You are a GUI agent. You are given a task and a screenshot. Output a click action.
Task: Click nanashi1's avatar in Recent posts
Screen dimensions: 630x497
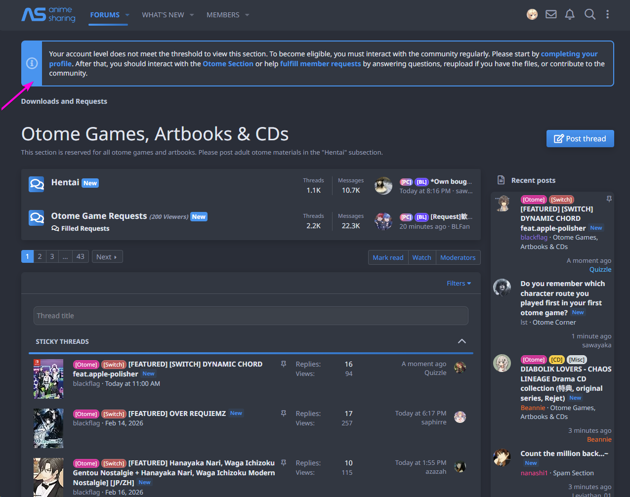pos(503,457)
